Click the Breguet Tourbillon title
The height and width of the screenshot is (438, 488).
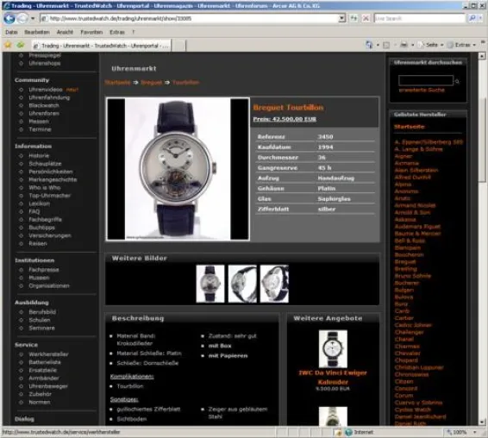pyautogui.click(x=288, y=108)
